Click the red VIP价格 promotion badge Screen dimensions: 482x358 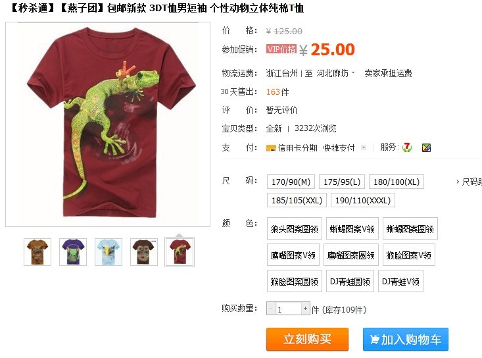281,49
